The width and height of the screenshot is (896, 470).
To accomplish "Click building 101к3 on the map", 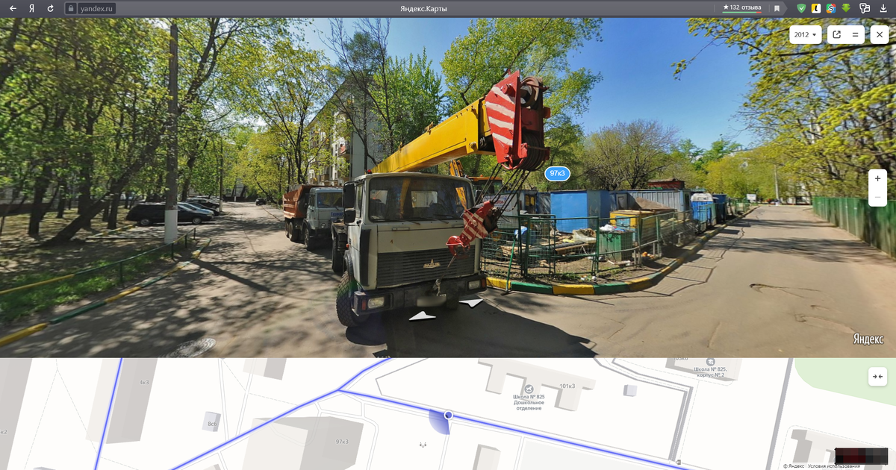I will pyautogui.click(x=567, y=386).
